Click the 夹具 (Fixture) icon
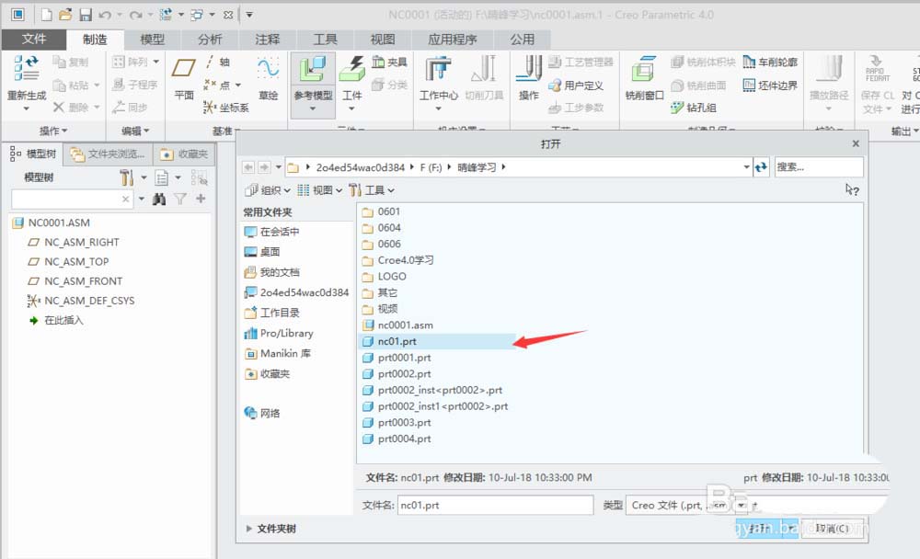Viewport: 920px width, 559px height. coord(389,62)
